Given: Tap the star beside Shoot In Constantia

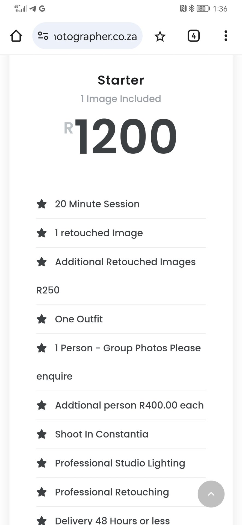Looking at the screenshot, I should coord(42,434).
